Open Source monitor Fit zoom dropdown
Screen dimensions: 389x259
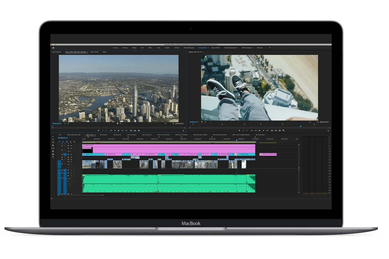click(x=71, y=124)
